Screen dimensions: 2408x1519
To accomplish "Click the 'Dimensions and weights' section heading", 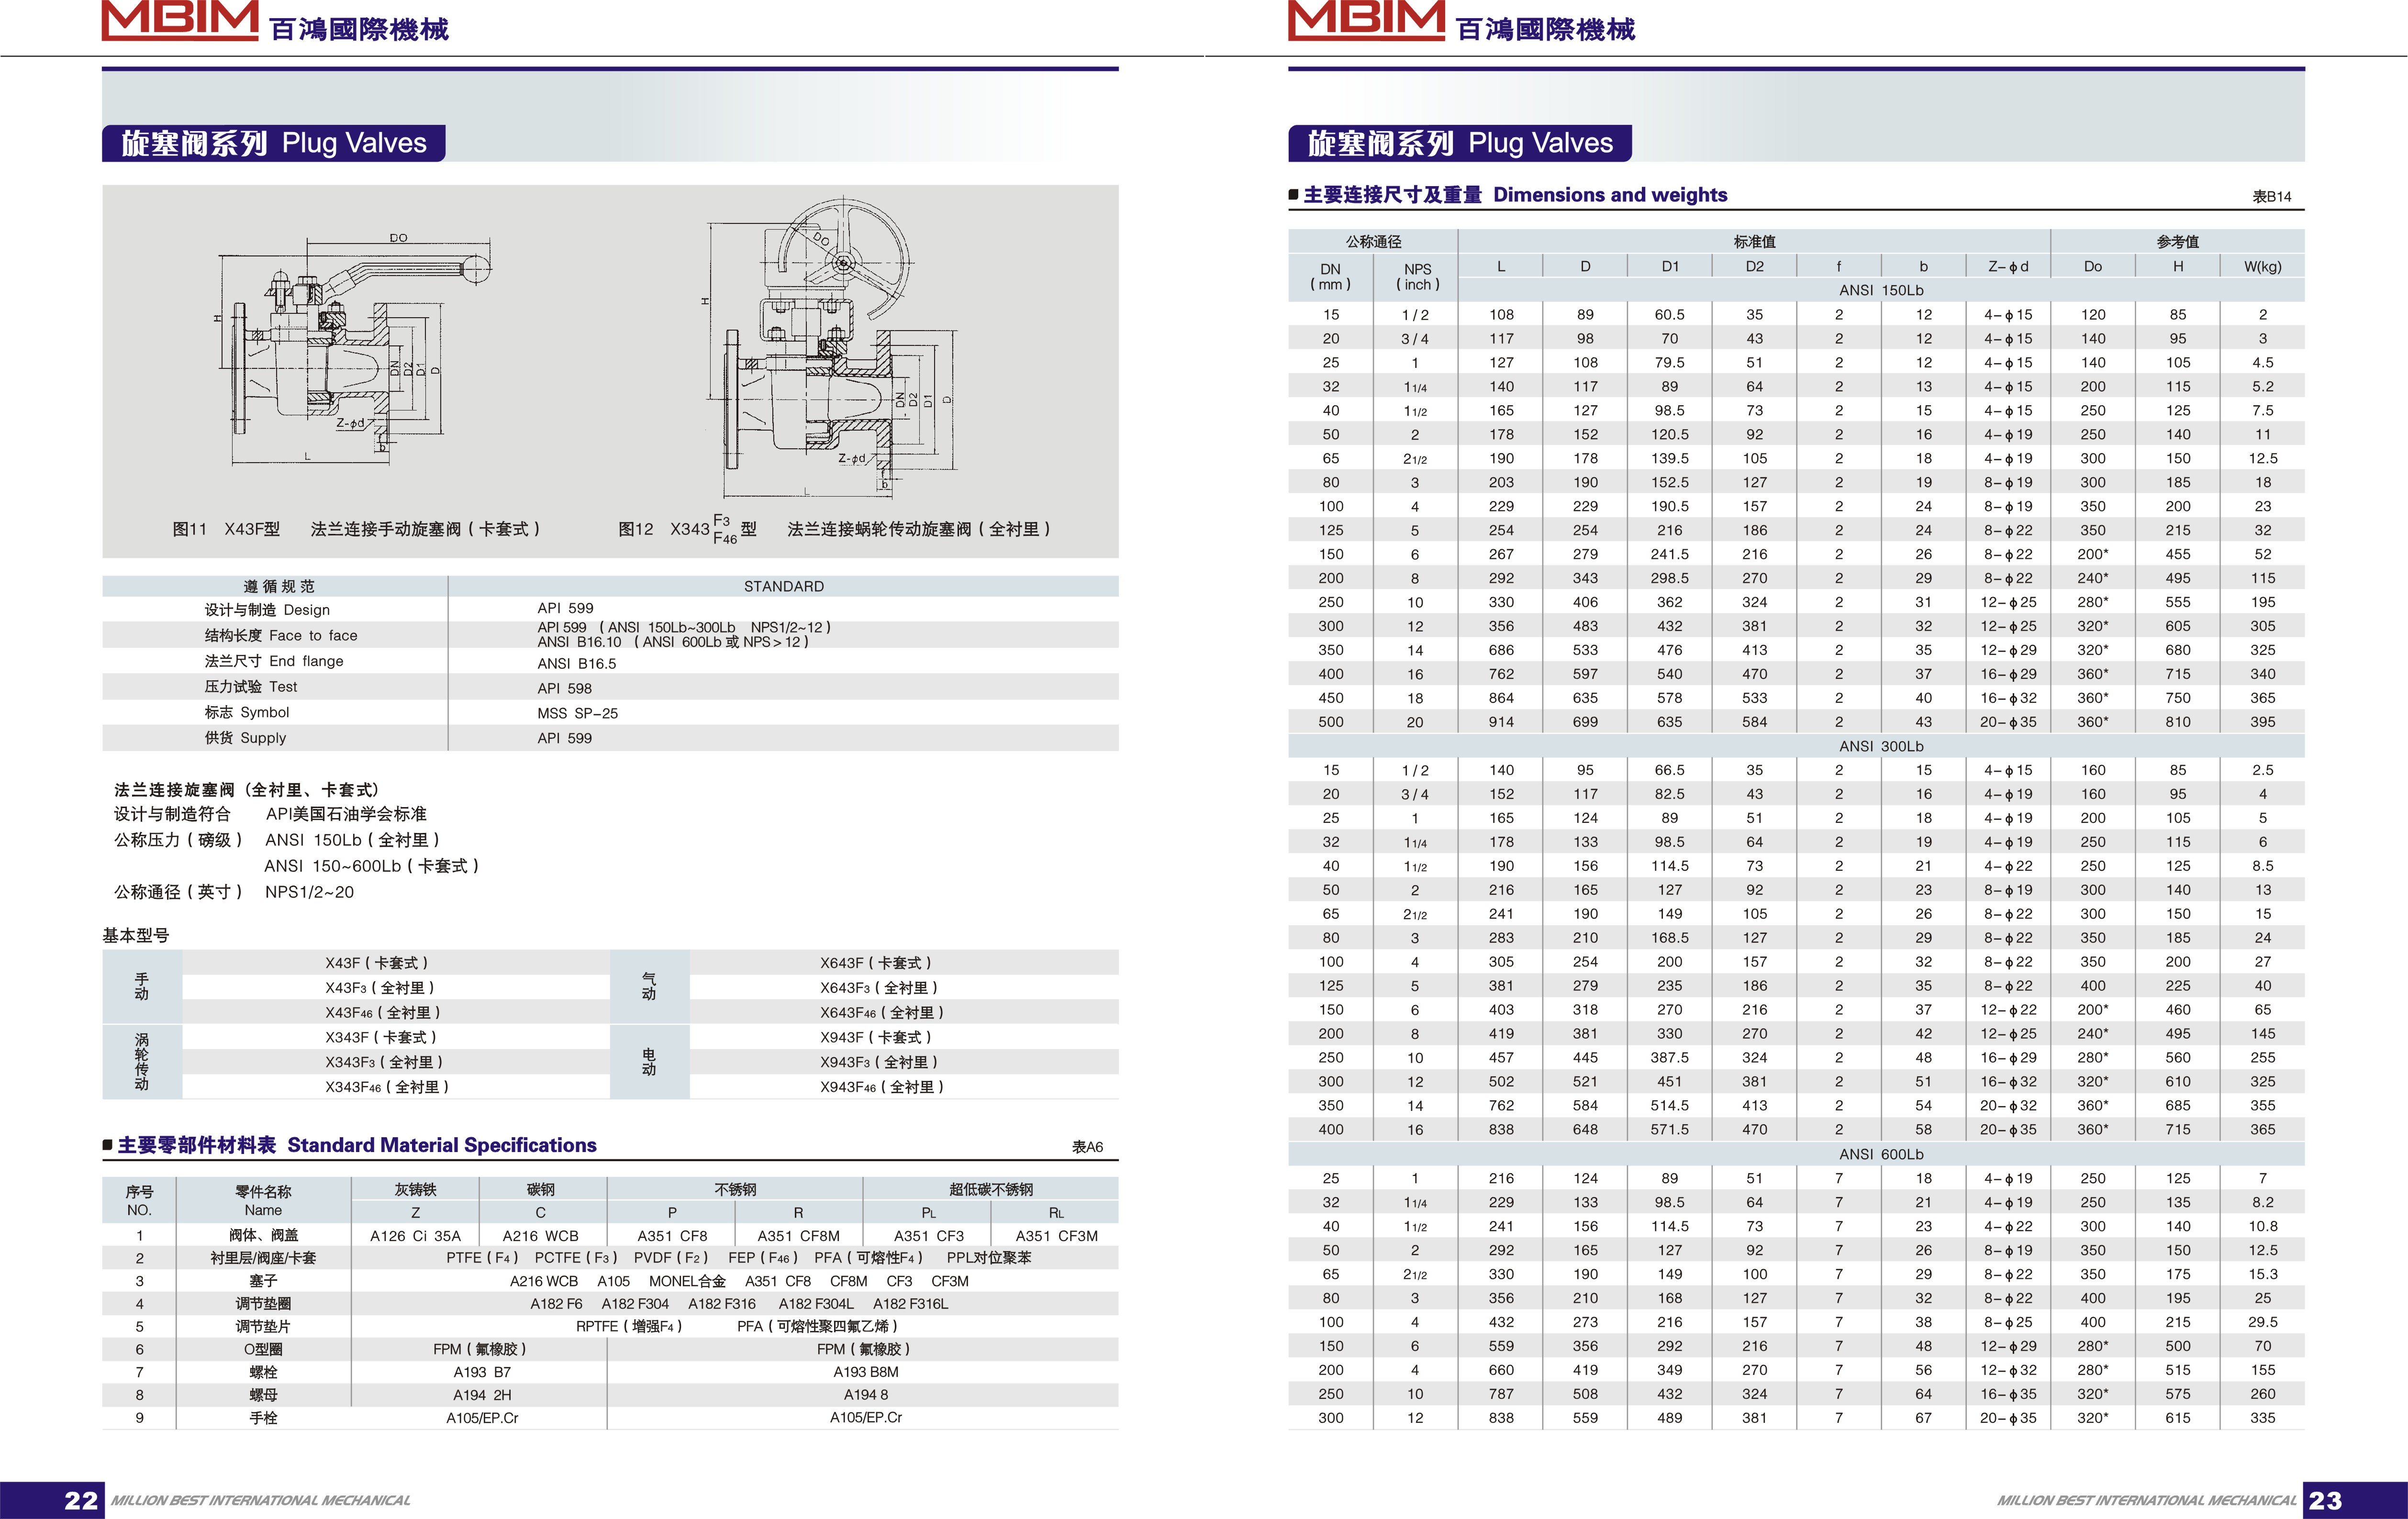I will tap(1515, 195).
